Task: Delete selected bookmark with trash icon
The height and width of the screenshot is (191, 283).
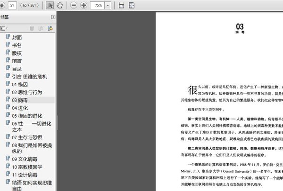Action: click(x=32, y=28)
